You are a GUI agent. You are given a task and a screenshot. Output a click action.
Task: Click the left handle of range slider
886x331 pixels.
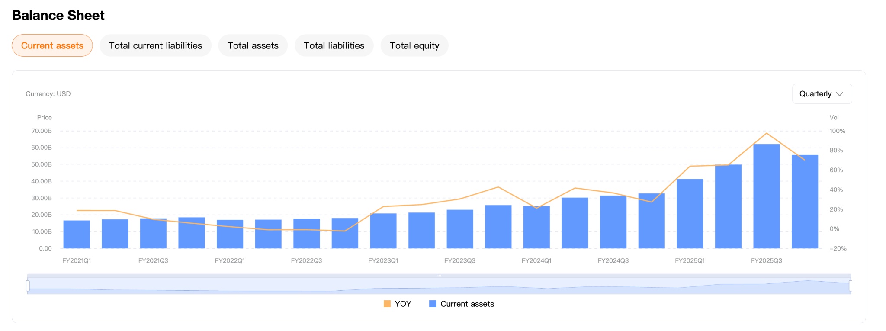coord(28,286)
